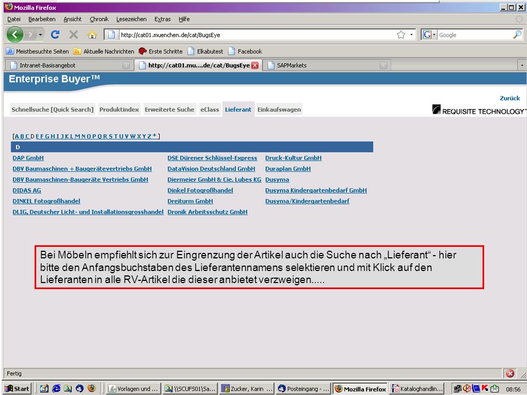Click the Stop loading X icon
This screenshot has width=527, height=395.
[x=74, y=35]
